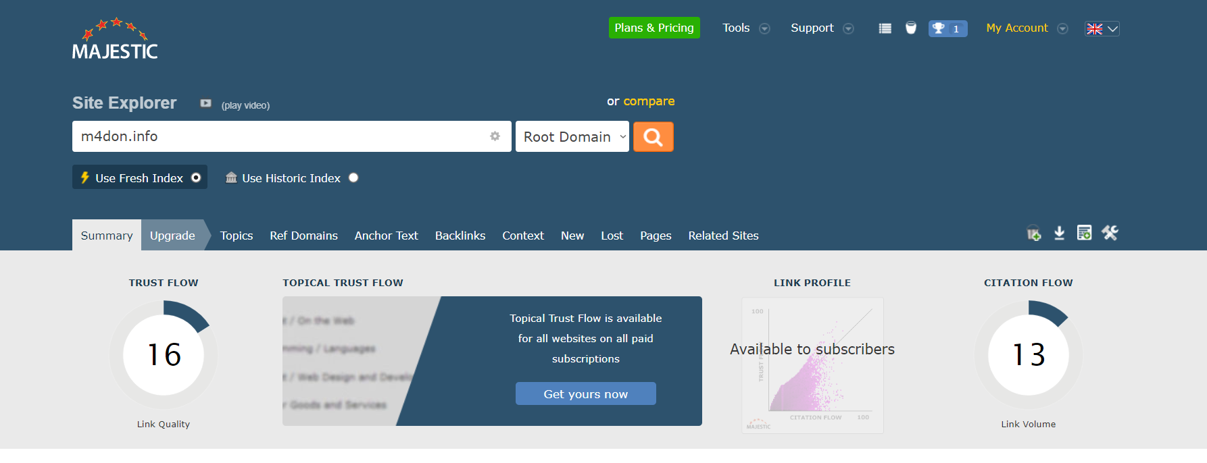Open the list view icon in header
Image resolution: width=1207 pixels, height=463 pixels.
(885, 28)
